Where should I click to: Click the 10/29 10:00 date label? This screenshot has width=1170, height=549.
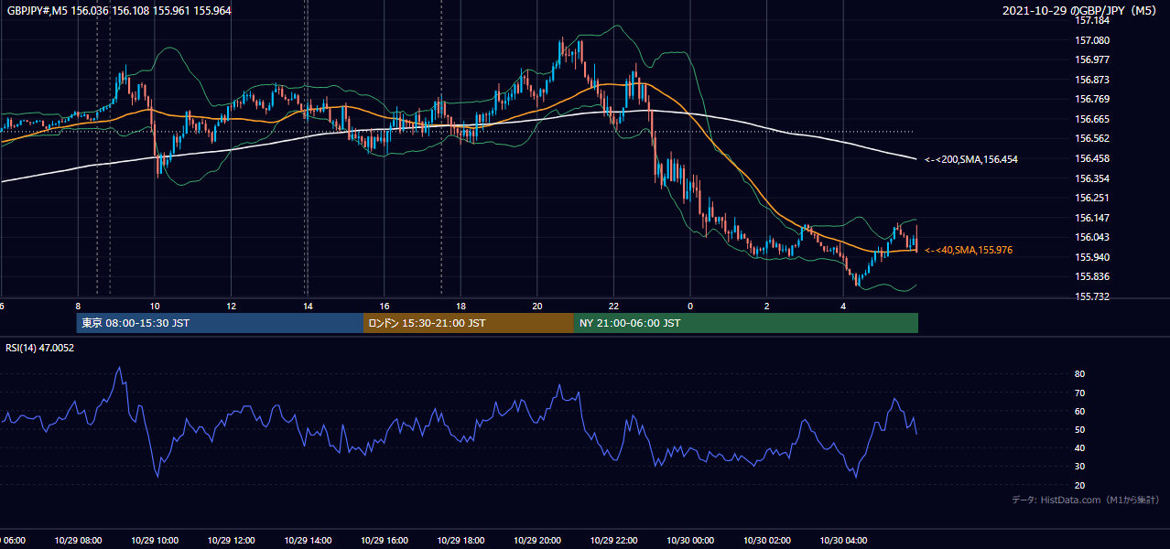tap(155, 540)
